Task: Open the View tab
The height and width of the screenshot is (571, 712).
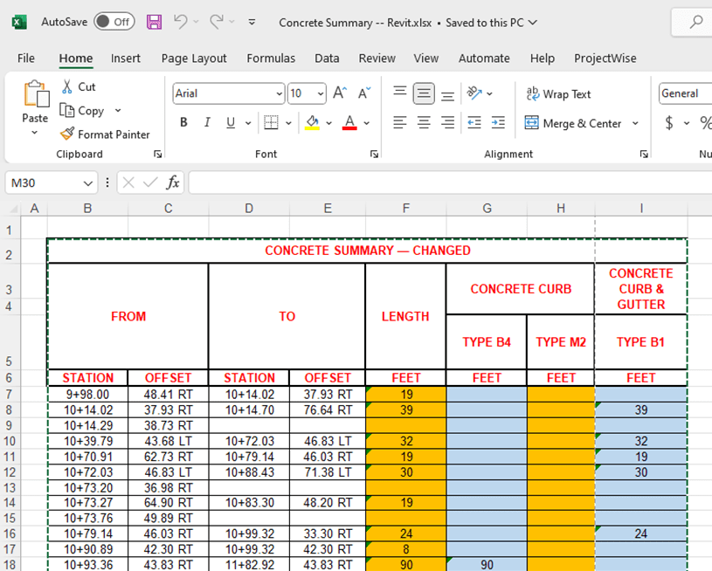Action: (426, 58)
